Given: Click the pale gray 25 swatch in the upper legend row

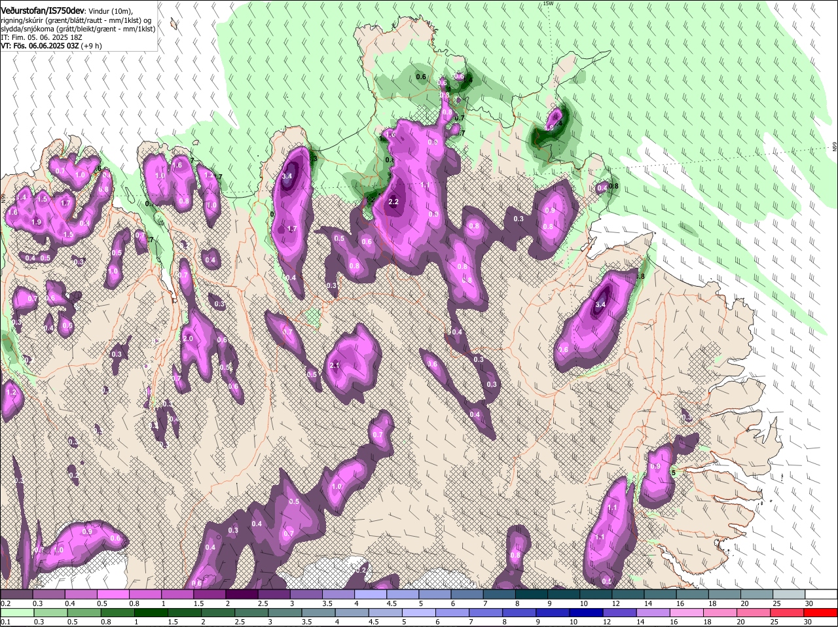Looking at the screenshot, I should click(x=790, y=594).
